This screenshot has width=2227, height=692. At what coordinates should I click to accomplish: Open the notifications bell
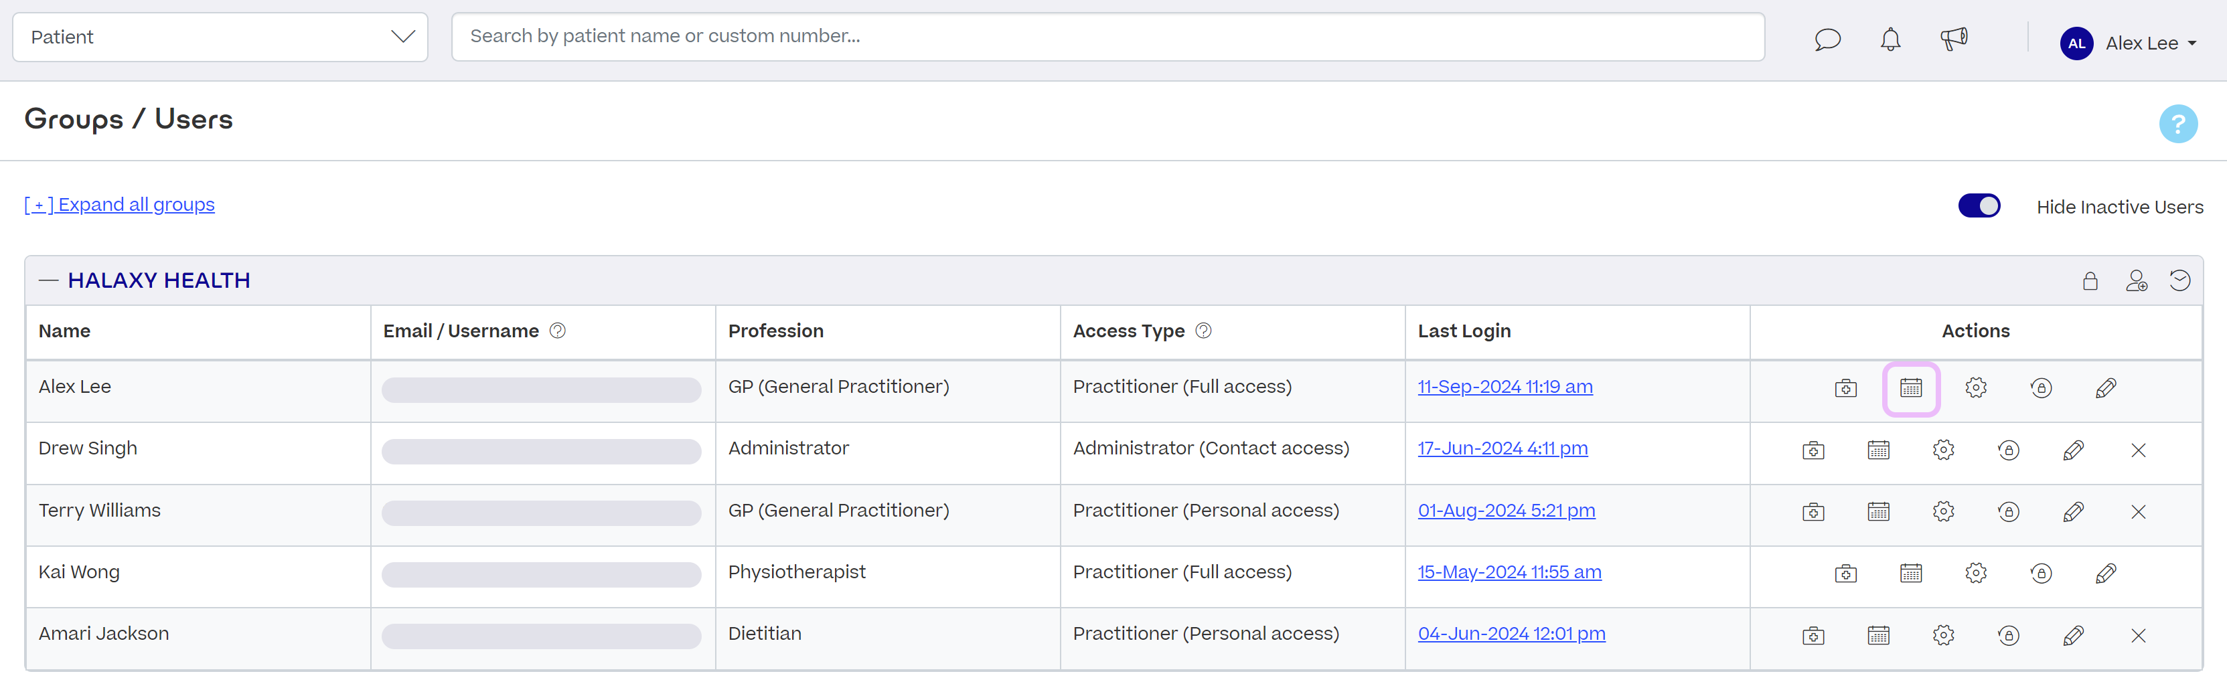[1890, 39]
